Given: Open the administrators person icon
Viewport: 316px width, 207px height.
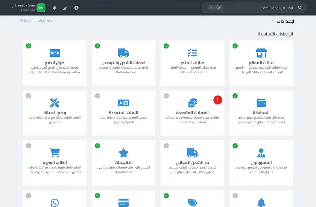Looking at the screenshot, I should coord(261,153).
